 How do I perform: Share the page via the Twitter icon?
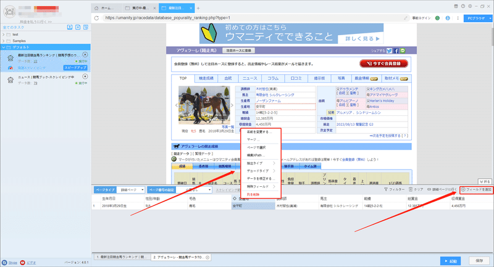(390, 51)
